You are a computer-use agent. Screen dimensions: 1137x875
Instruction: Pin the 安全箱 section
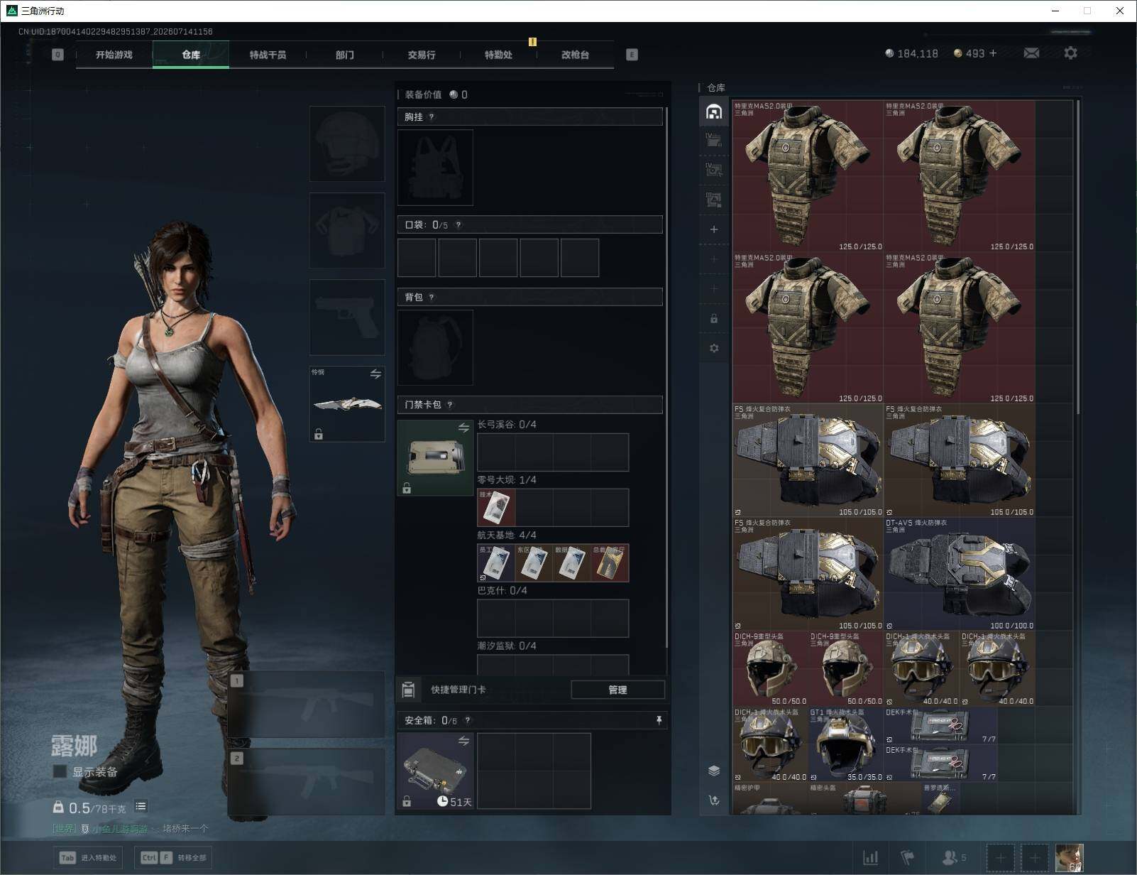(x=659, y=720)
